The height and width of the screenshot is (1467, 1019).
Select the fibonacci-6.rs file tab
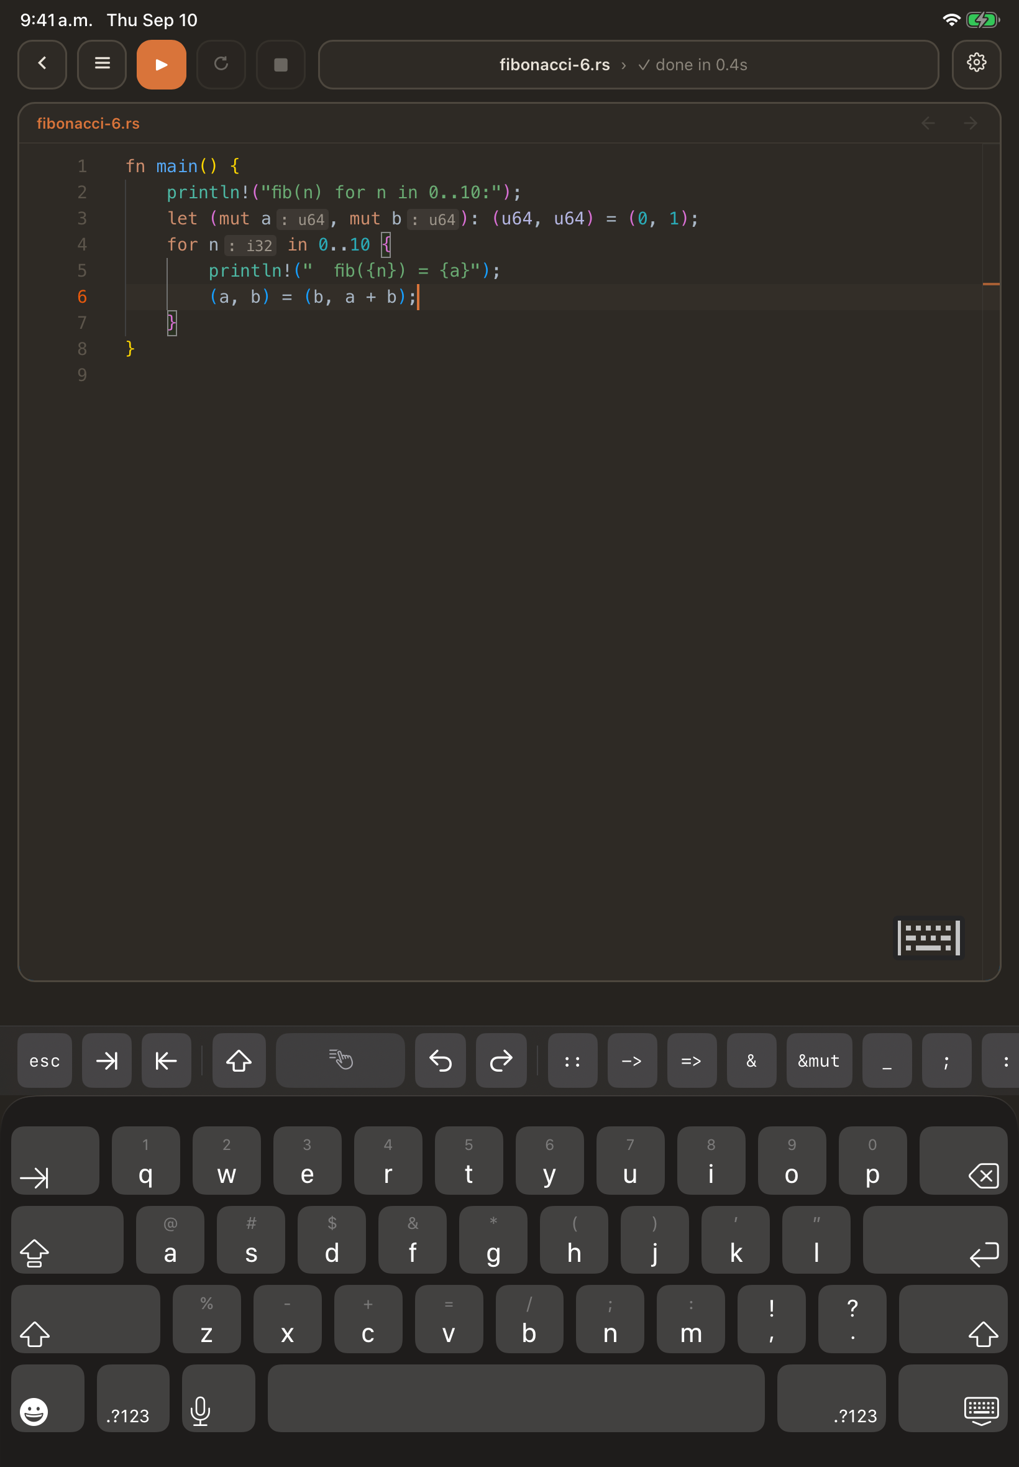pos(88,124)
